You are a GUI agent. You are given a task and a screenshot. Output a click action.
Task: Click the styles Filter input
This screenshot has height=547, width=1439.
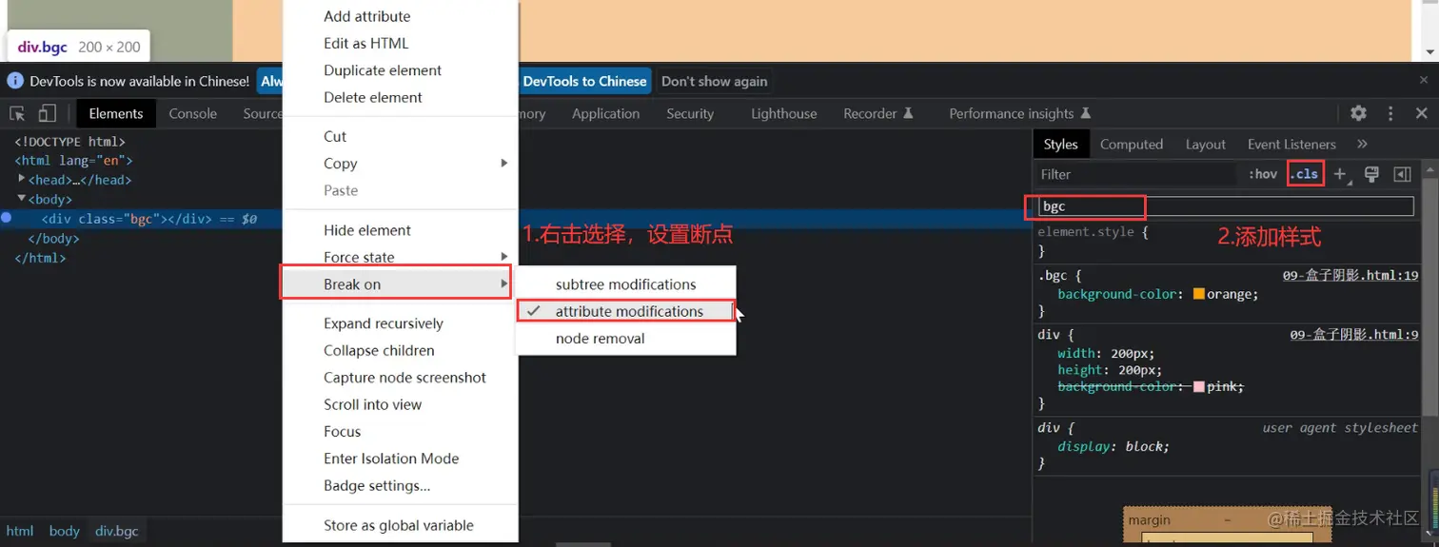(1137, 174)
